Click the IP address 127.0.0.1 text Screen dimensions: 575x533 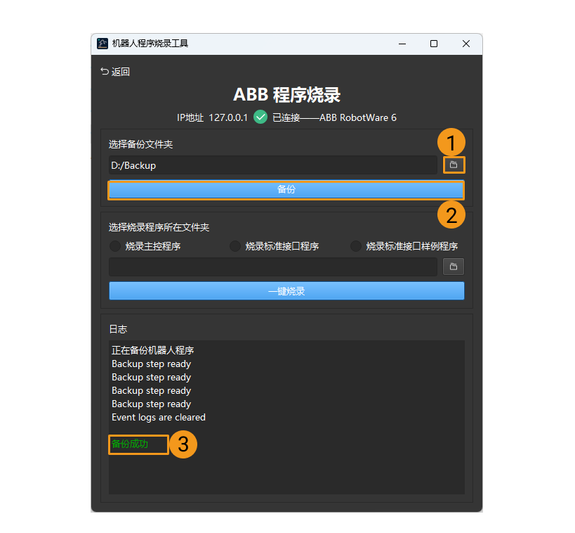coord(227,117)
